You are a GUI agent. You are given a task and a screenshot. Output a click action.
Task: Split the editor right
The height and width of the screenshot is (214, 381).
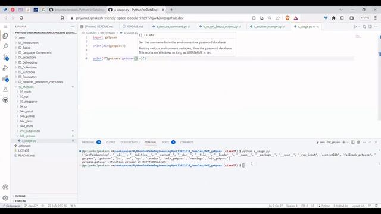coord(370,26)
